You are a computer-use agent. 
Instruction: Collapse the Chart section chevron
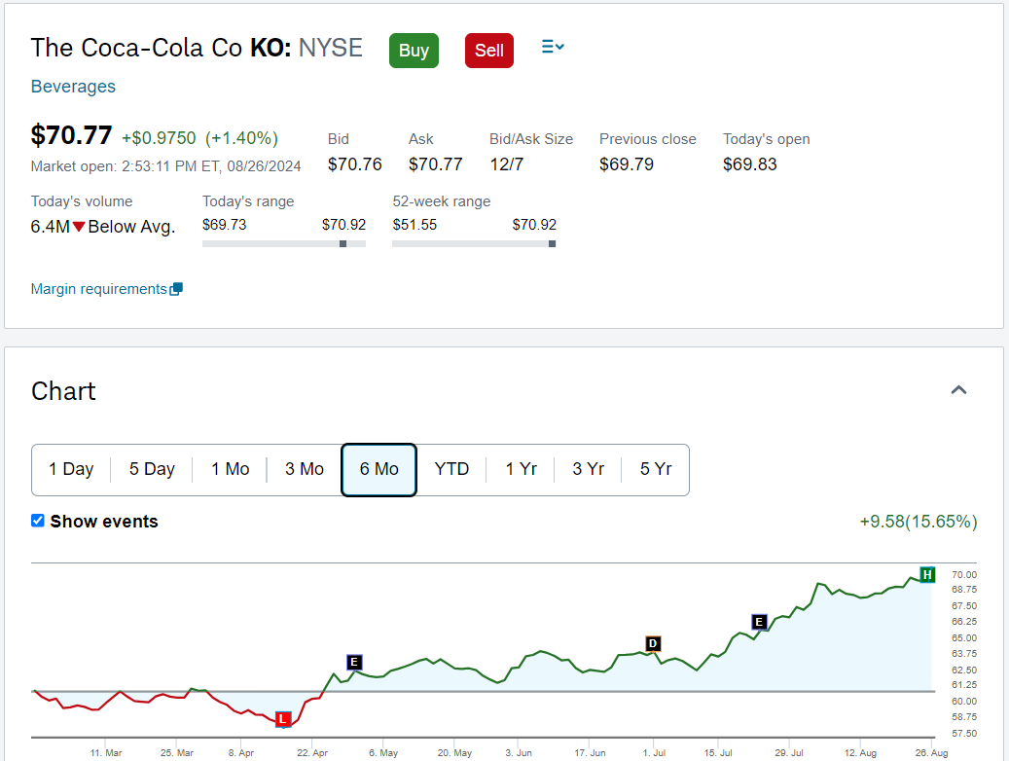point(958,390)
